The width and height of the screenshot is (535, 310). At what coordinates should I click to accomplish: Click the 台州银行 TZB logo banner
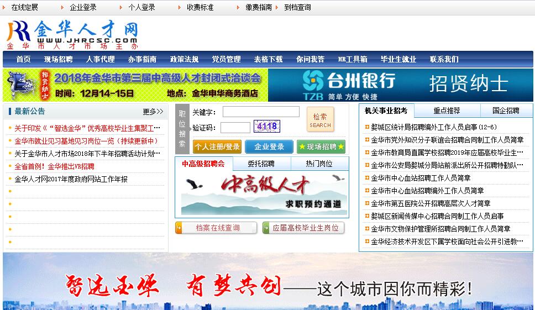click(x=348, y=85)
